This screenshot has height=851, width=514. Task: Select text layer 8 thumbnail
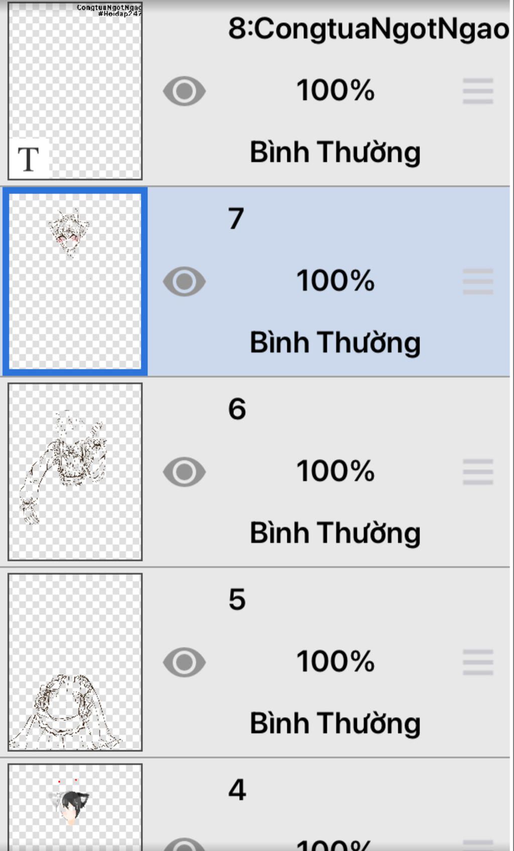[x=75, y=90]
